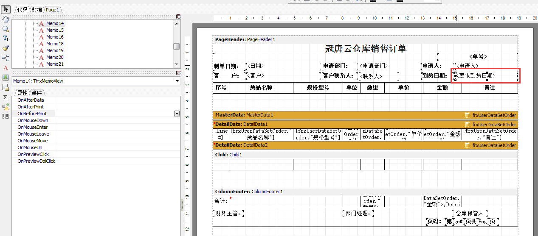Select the 部门经理: label memo
This screenshot has width=538, height=236.
click(358, 213)
